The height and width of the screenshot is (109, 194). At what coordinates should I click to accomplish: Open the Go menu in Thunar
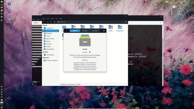57,19
